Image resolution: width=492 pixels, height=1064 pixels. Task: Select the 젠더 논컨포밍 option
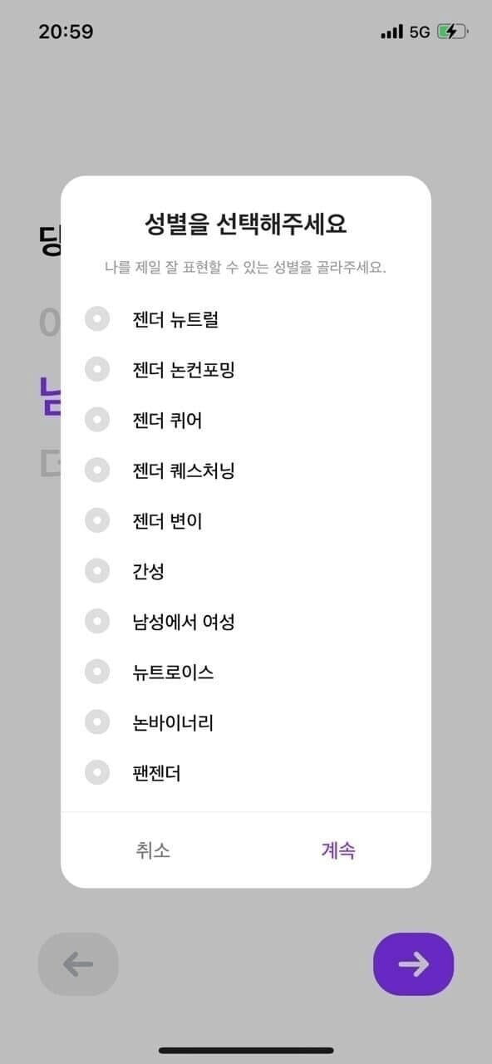point(97,368)
